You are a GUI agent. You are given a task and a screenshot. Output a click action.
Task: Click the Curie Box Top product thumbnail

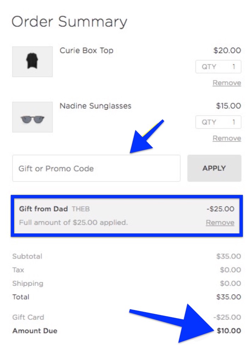(x=33, y=62)
